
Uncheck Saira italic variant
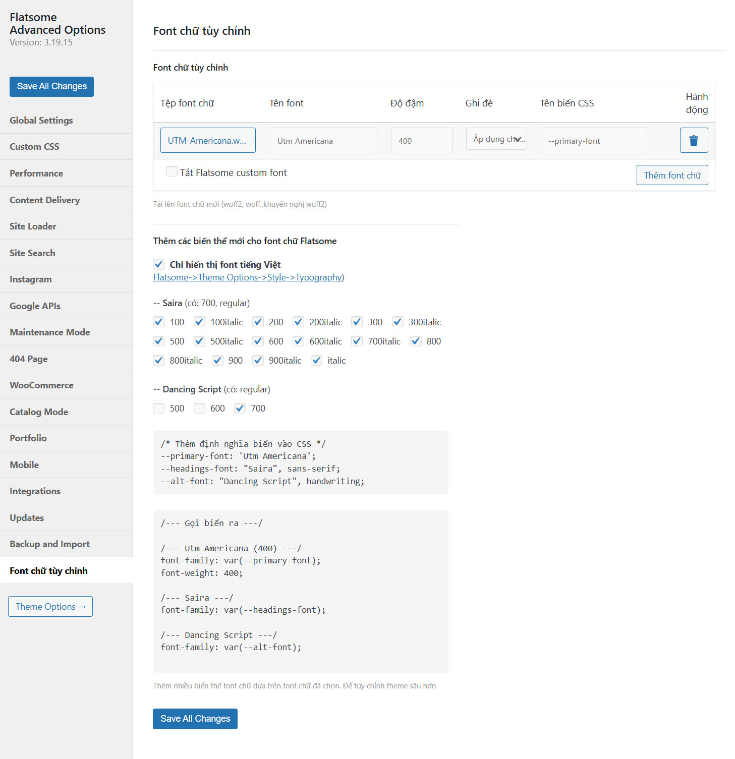coord(316,360)
